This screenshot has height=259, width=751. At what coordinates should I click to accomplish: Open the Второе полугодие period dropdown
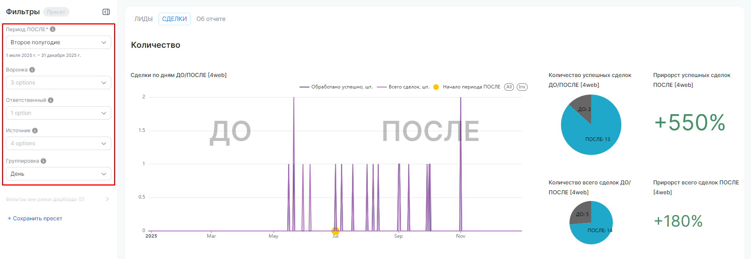point(58,42)
